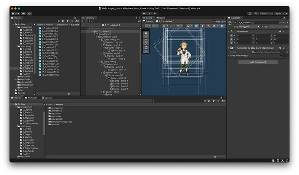Select the Move tool in Scene overlay
Image resolution: width=299 pixels, height=175 pixels.
coord(146,37)
